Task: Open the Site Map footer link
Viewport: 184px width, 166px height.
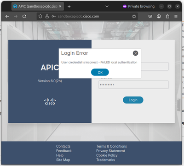Action: click(x=63, y=160)
